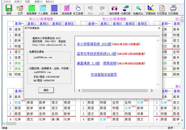Click down arrow in dialog web panel

158,84
